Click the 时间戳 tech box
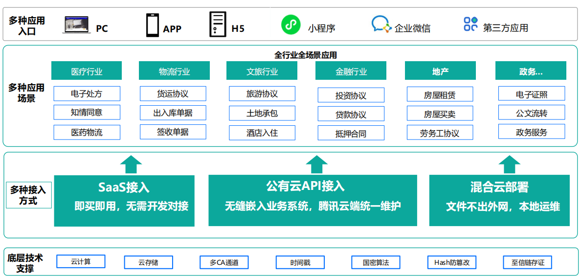The height and width of the screenshot is (280, 582). coord(300,262)
